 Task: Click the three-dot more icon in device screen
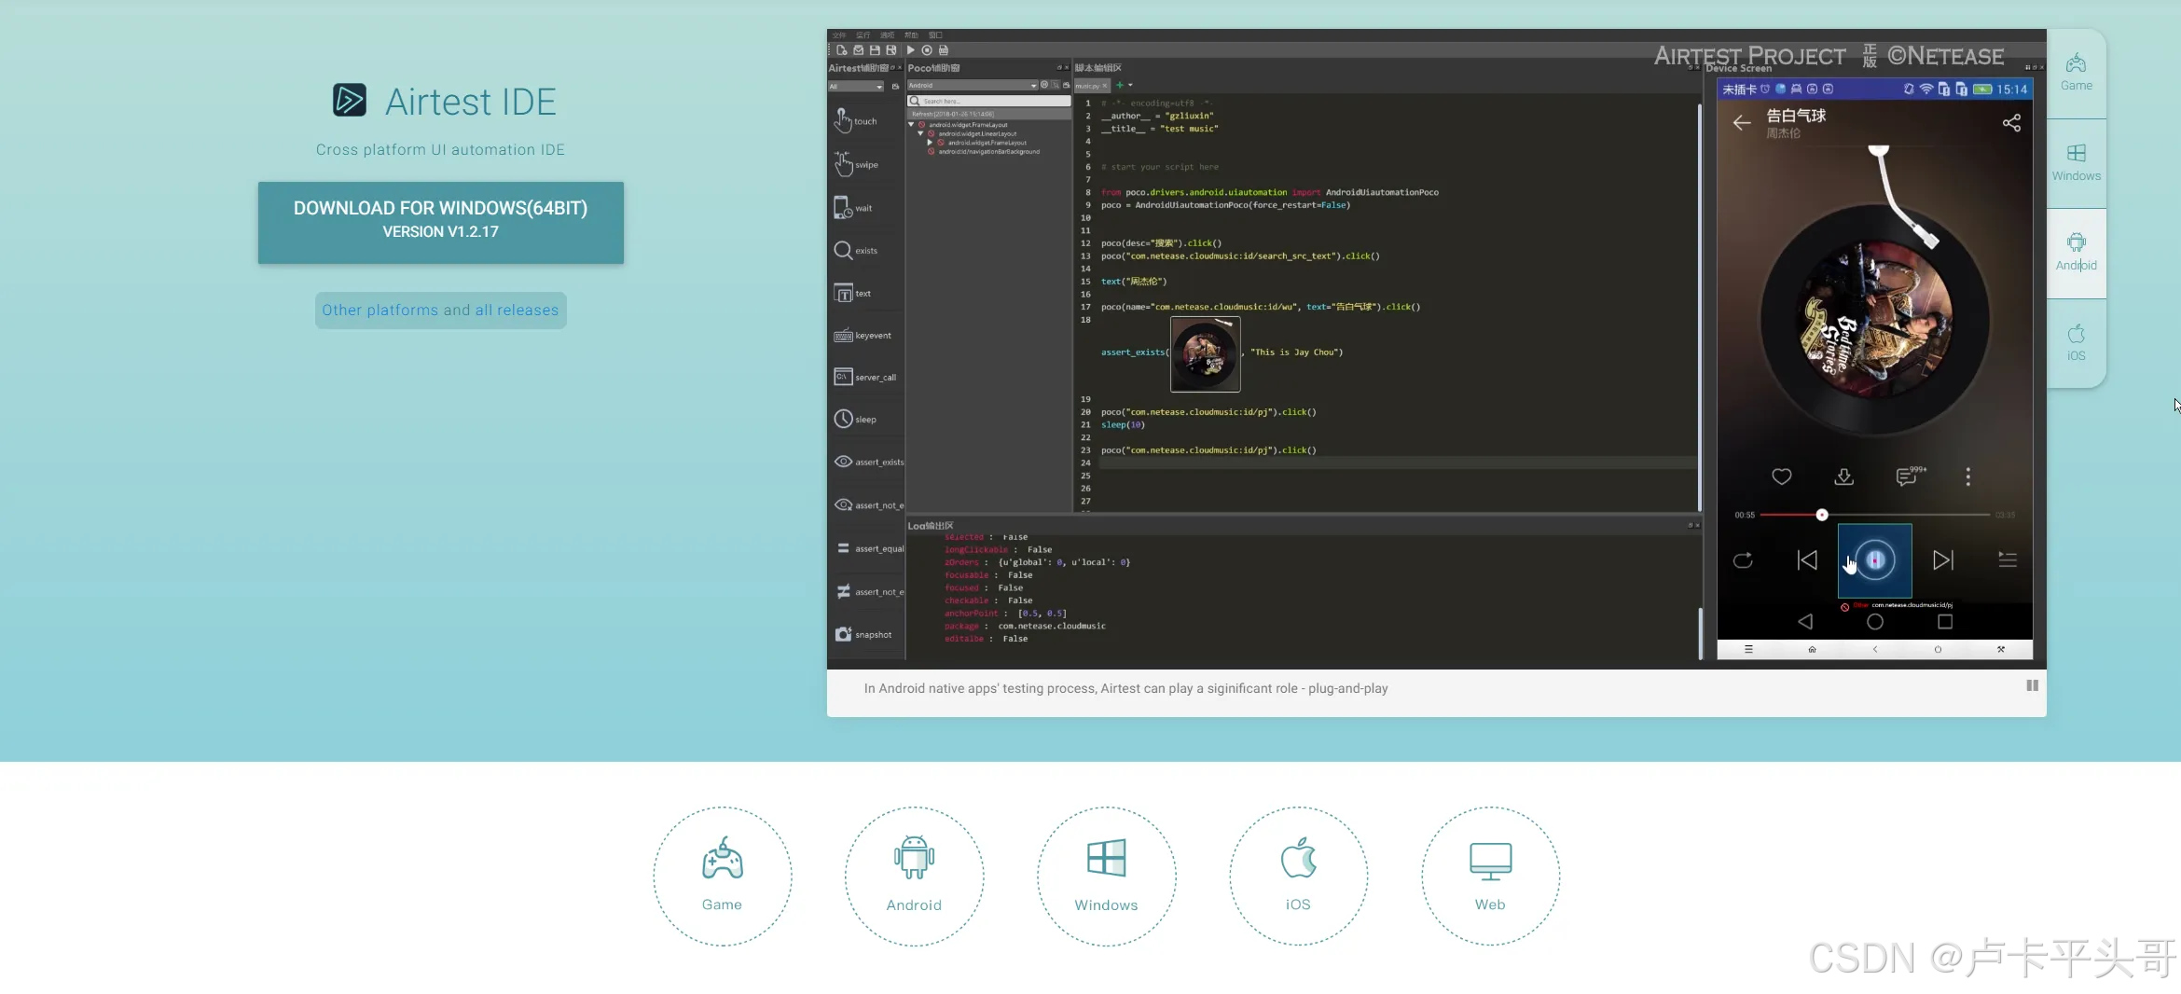(x=1967, y=476)
